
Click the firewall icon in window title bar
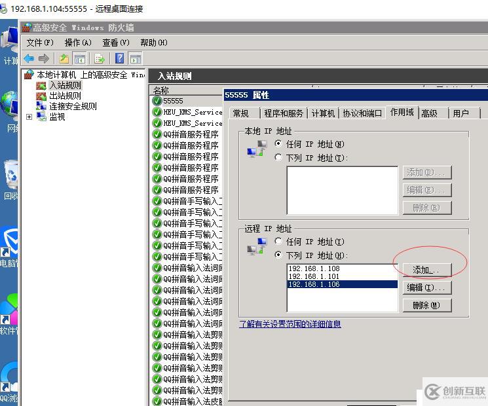[27, 28]
